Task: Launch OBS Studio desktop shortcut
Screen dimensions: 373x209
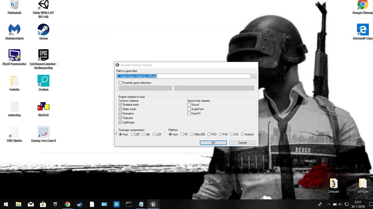Action: tap(14, 134)
